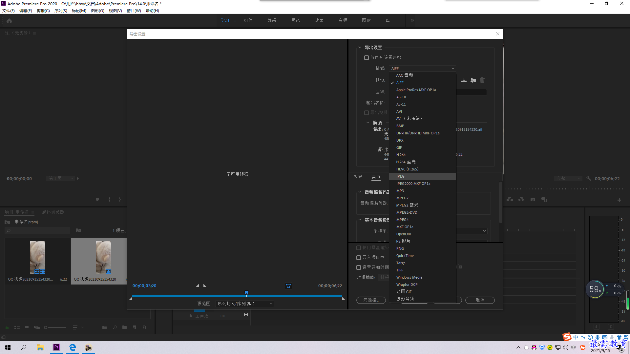Click the comparison view icon in program monitor

pos(544,199)
